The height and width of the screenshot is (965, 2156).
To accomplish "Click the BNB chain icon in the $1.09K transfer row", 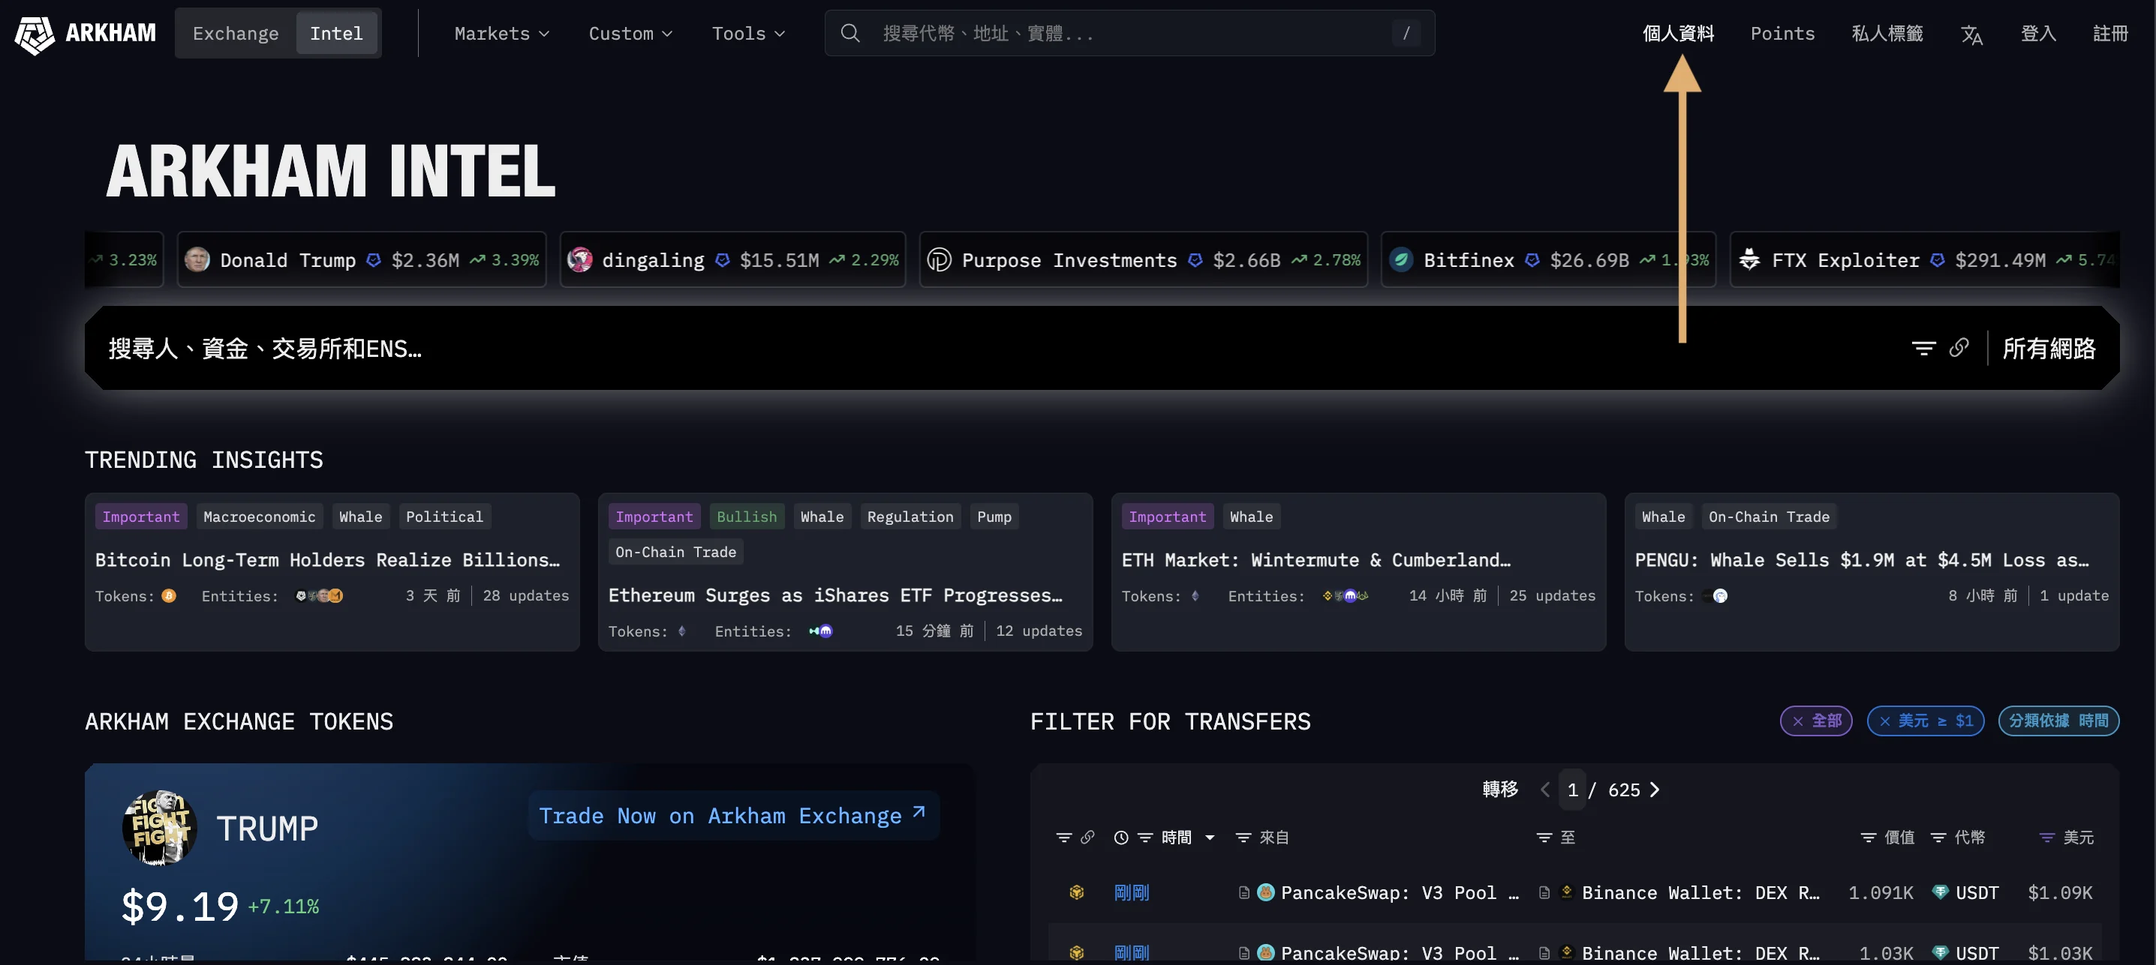I will click(1077, 892).
